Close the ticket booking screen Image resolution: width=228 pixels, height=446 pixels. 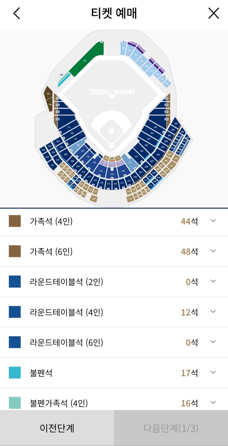214,13
